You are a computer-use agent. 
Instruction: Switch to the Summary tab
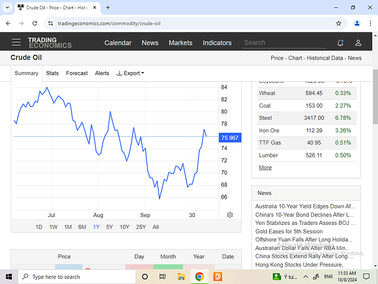click(26, 73)
